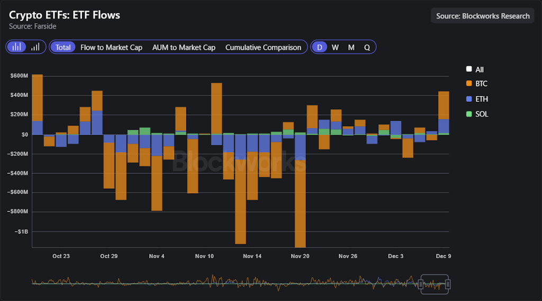Toggle SOL series visibility in legend
The image size is (542, 301).
click(476, 114)
